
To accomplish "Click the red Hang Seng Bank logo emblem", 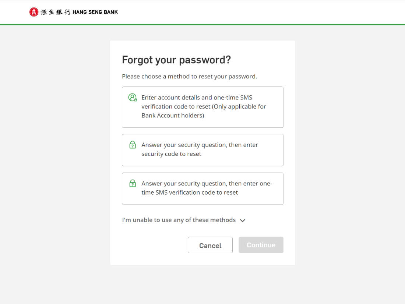I will coord(34,12).
